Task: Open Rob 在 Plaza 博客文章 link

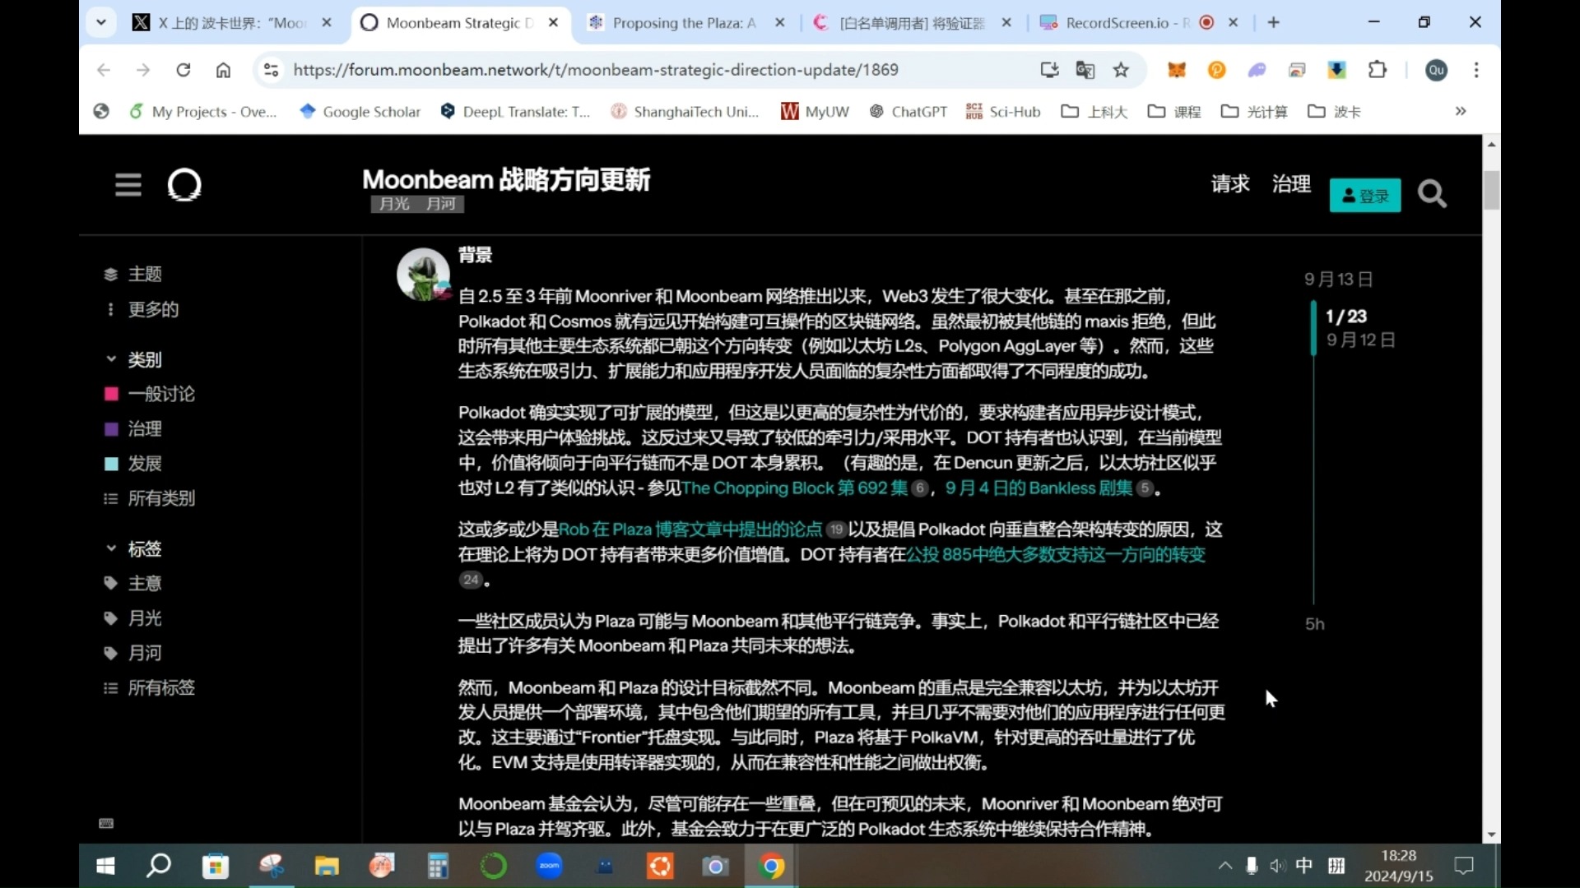Action: pos(690,530)
